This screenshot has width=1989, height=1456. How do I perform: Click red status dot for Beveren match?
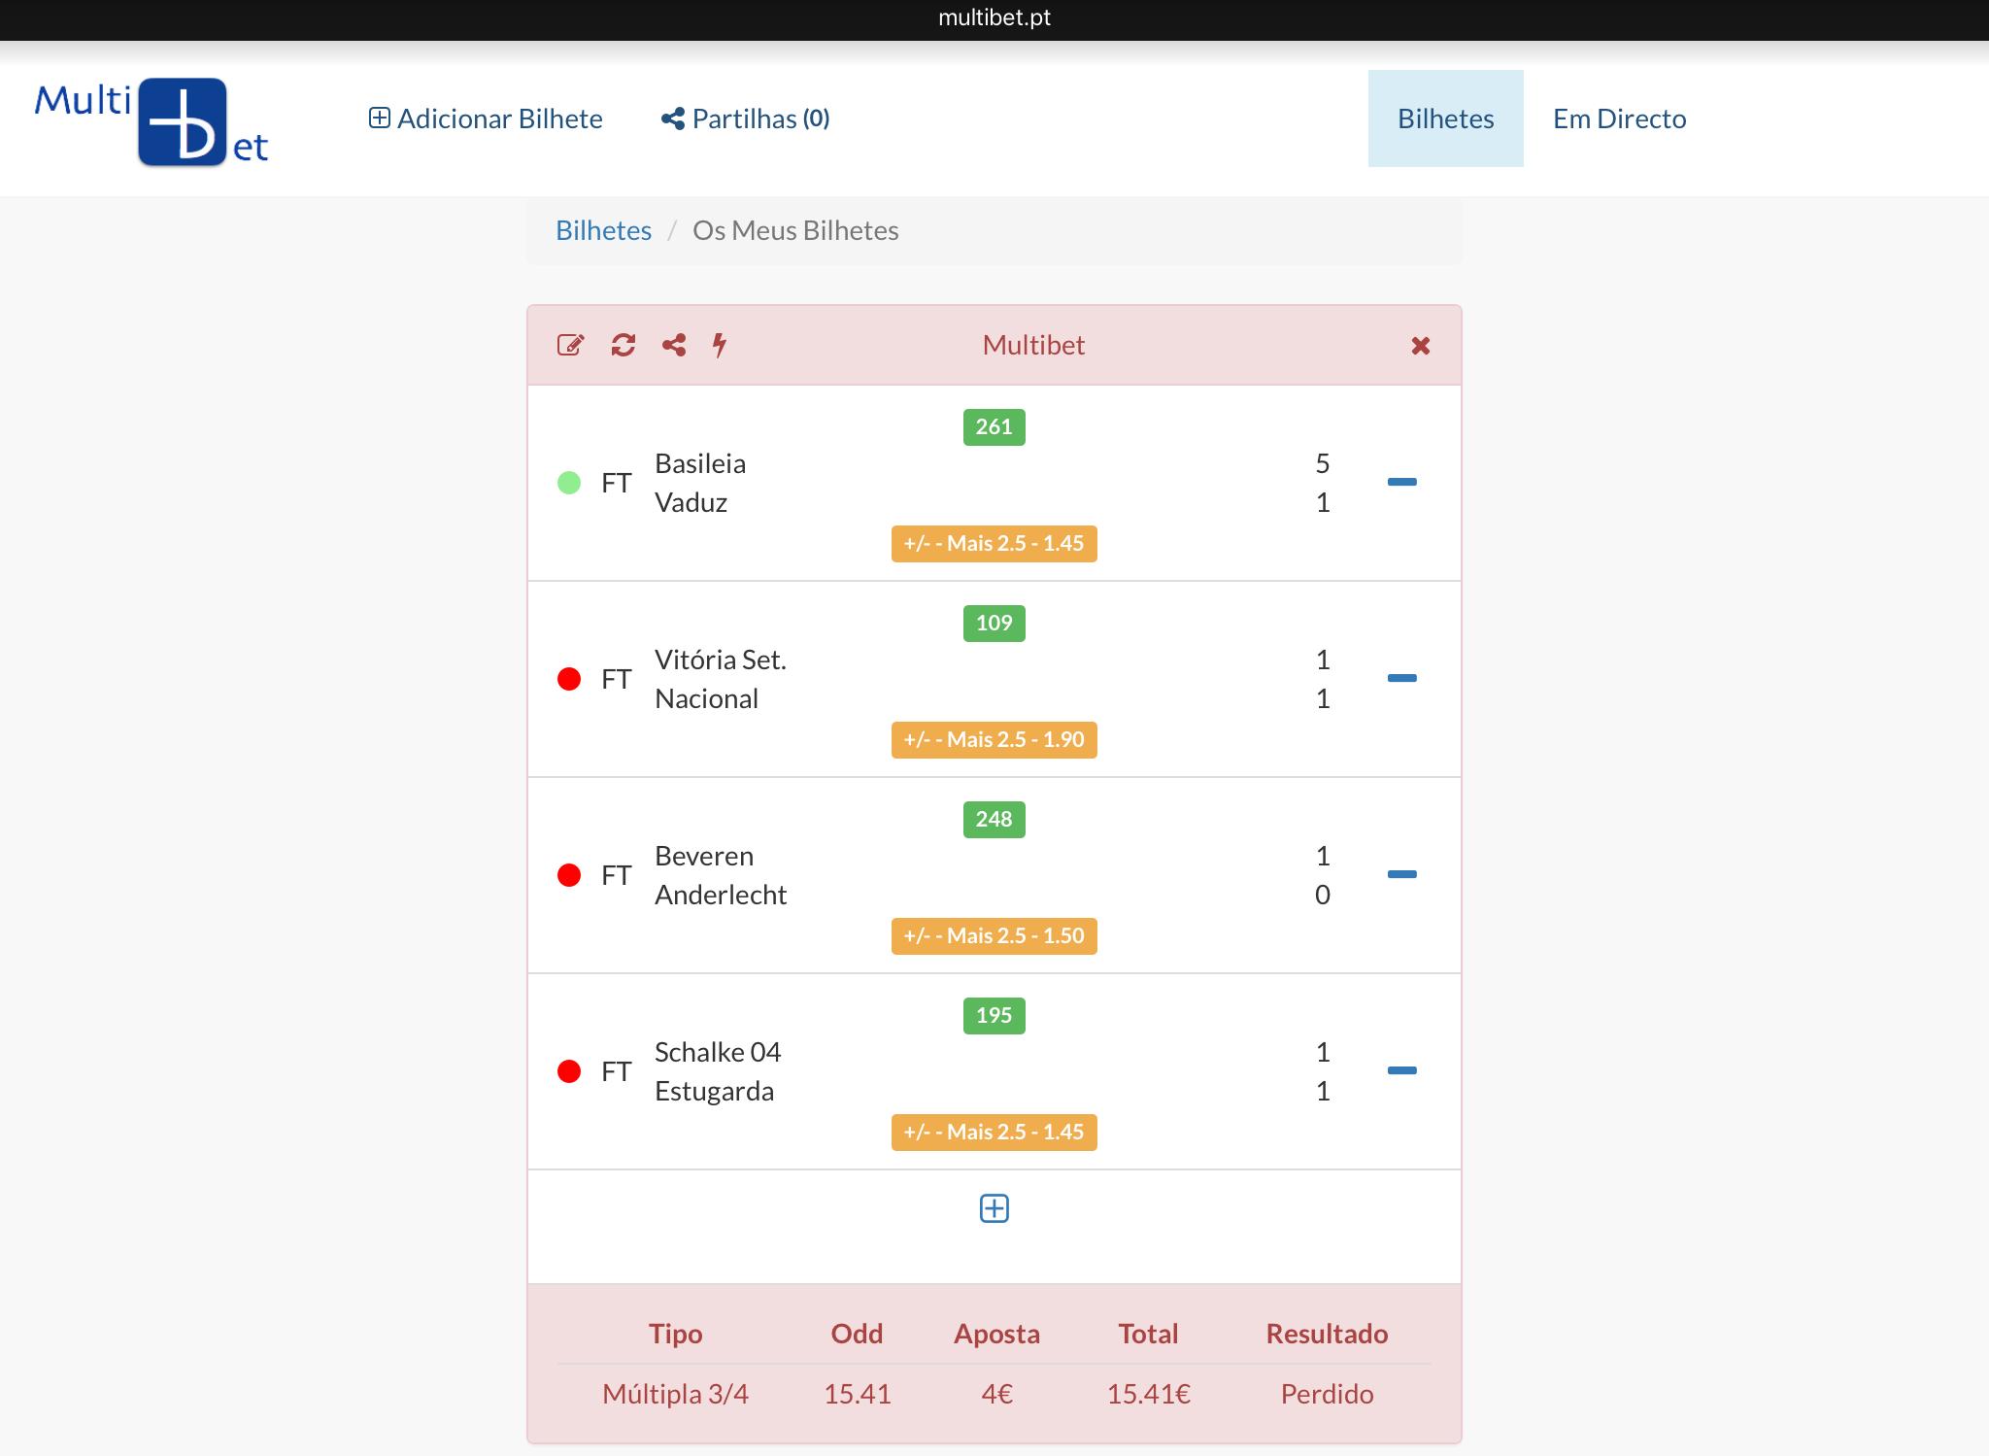[x=569, y=875]
